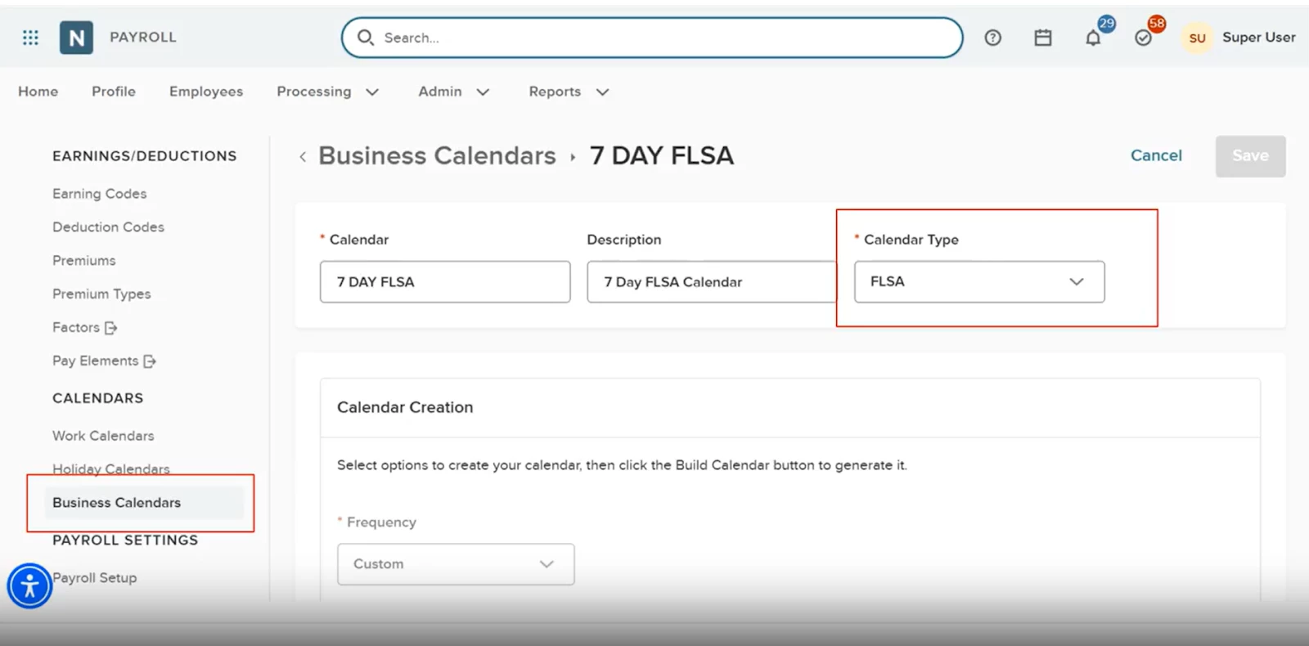Go to the Employees tab

206,92
